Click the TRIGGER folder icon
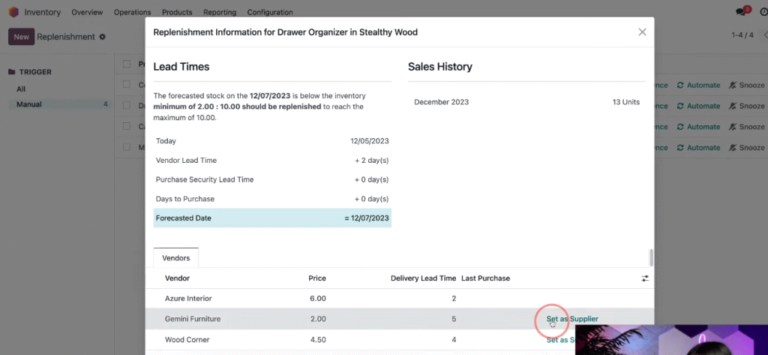 click(12, 72)
